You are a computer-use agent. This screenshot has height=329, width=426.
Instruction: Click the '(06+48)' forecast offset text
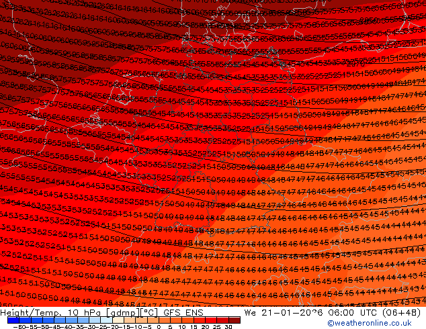click(402, 313)
